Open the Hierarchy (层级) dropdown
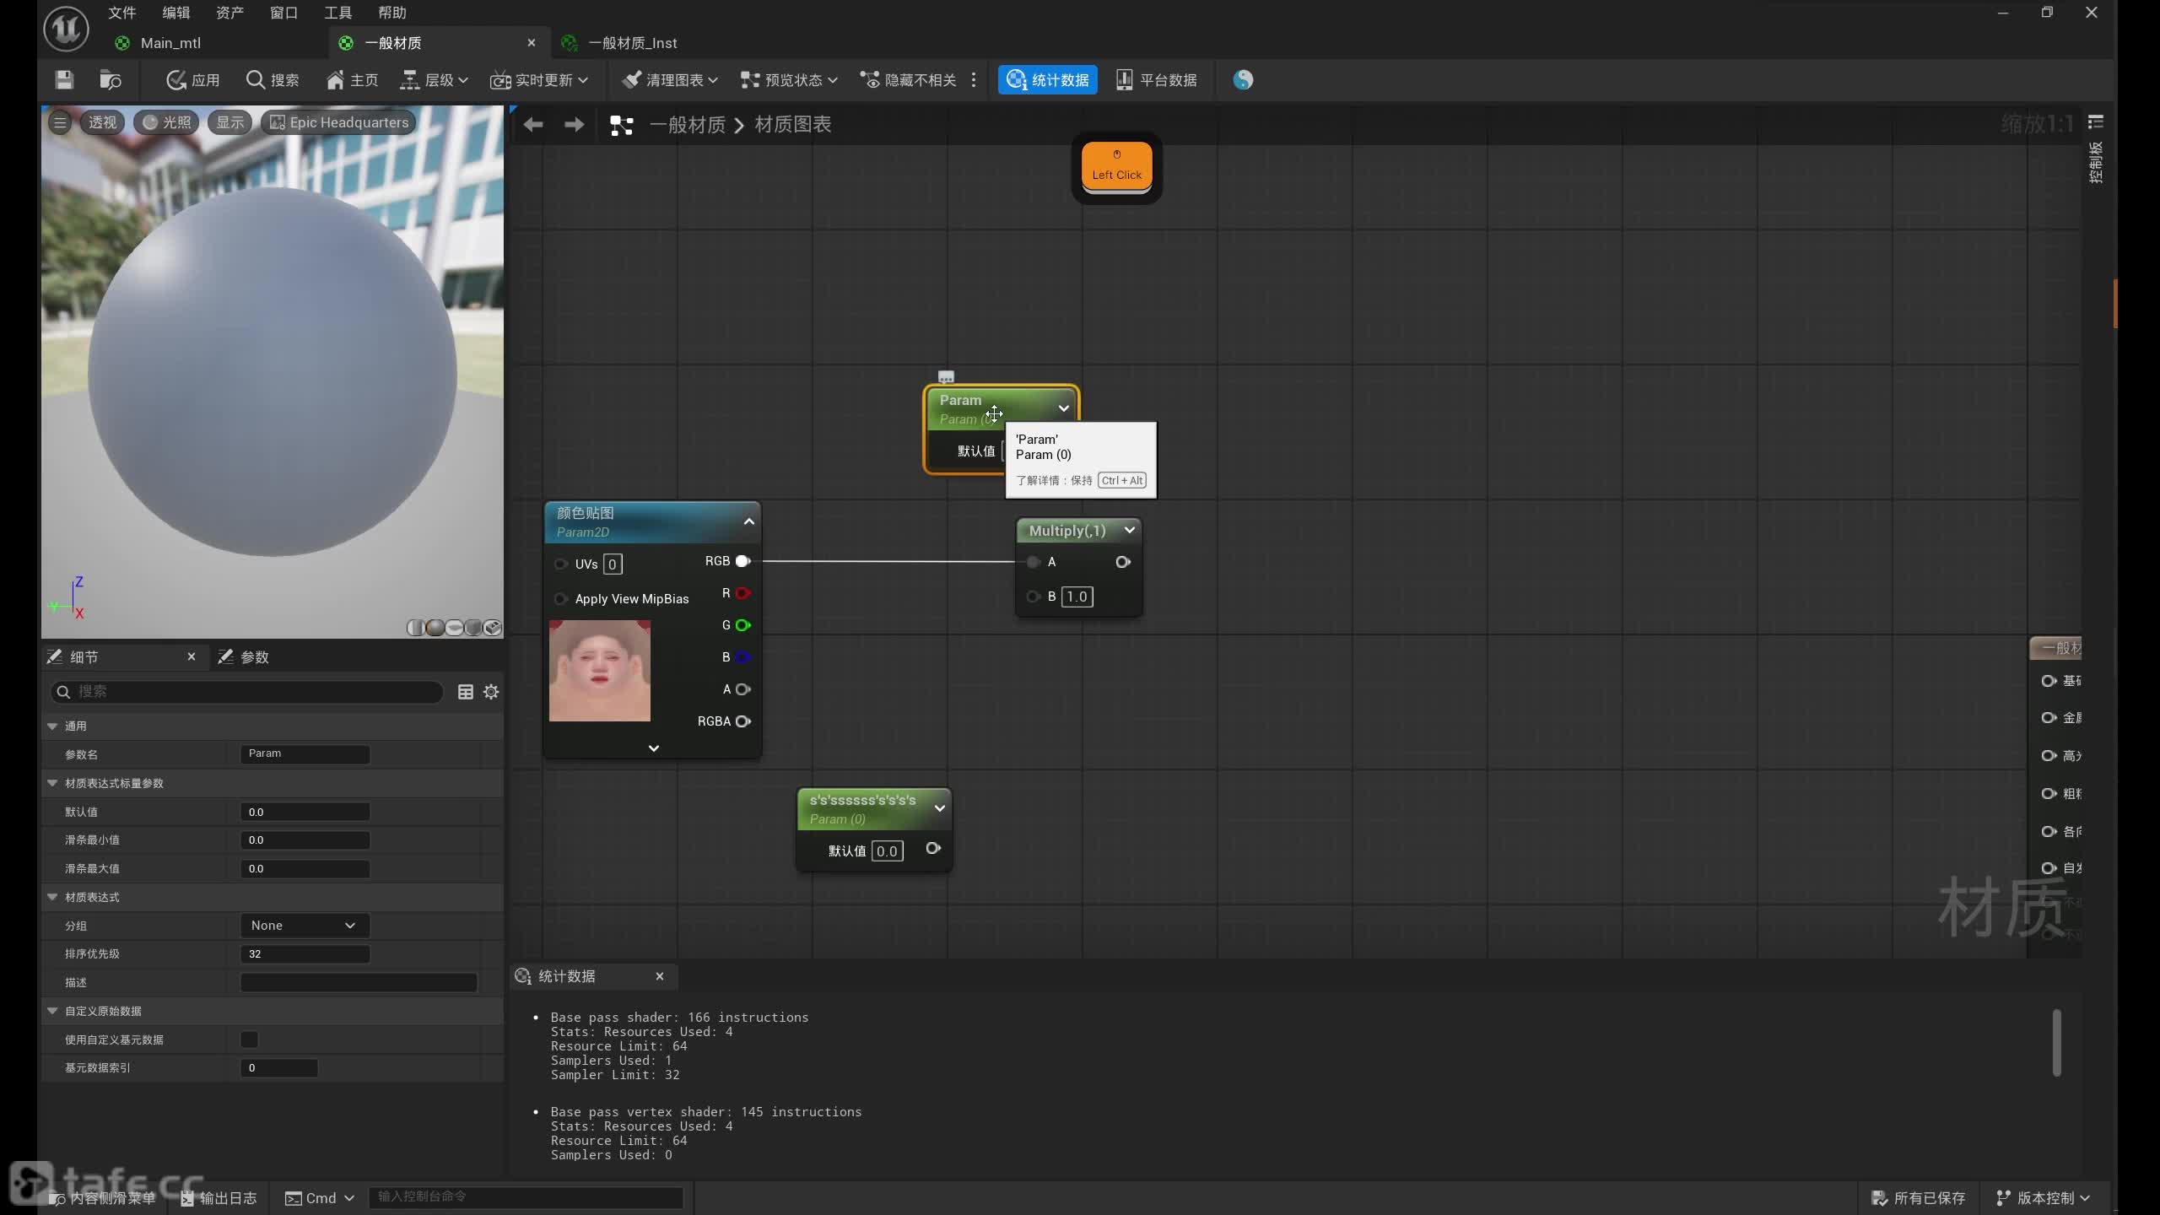 (434, 80)
